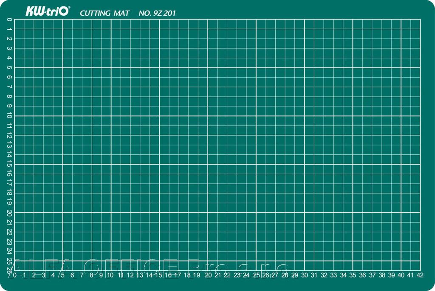Click number 2 on the left ruler
This screenshot has width=435, height=291.
pos(9,39)
